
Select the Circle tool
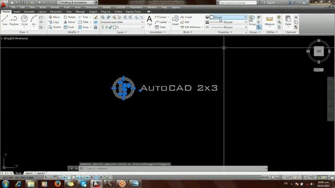25,20
